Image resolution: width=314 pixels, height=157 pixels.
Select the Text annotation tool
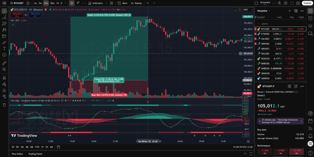pos(4,49)
